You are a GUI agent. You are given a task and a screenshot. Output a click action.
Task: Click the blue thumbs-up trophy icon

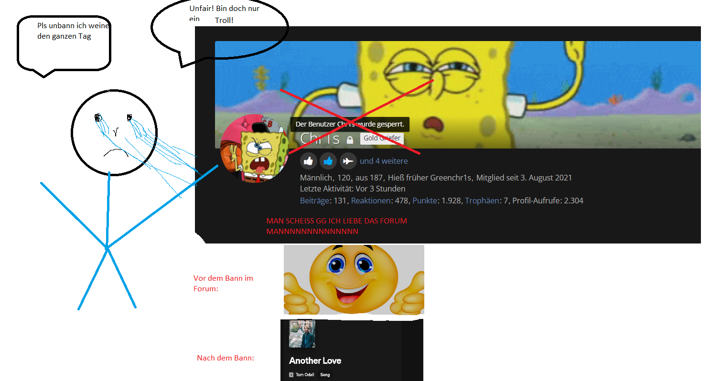pyautogui.click(x=328, y=161)
